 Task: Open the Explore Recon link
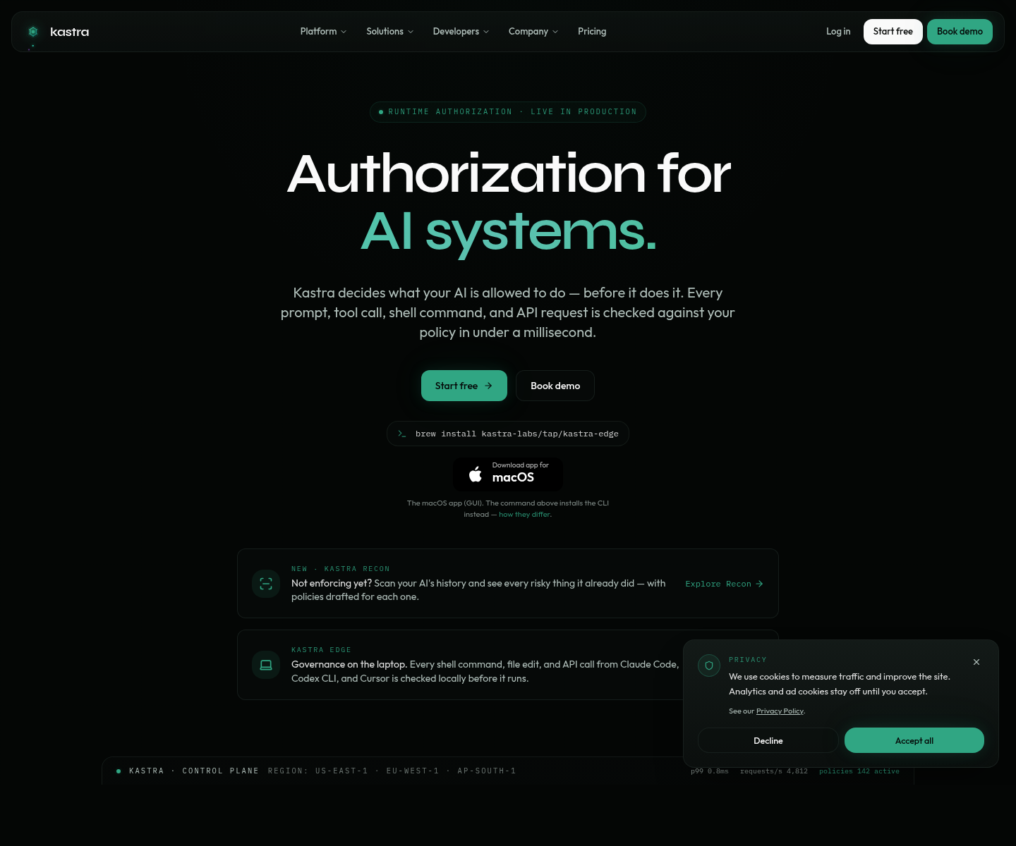725,584
